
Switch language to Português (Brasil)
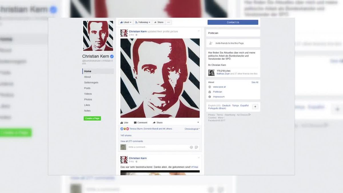pyautogui.click(x=217, y=108)
